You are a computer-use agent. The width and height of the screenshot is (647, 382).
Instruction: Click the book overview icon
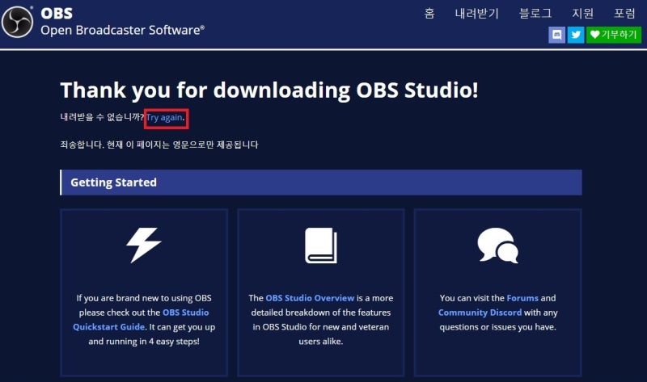click(x=321, y=246)
